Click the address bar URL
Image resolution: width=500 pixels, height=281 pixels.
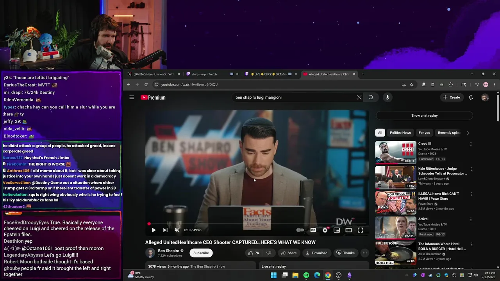pos(189,85)
